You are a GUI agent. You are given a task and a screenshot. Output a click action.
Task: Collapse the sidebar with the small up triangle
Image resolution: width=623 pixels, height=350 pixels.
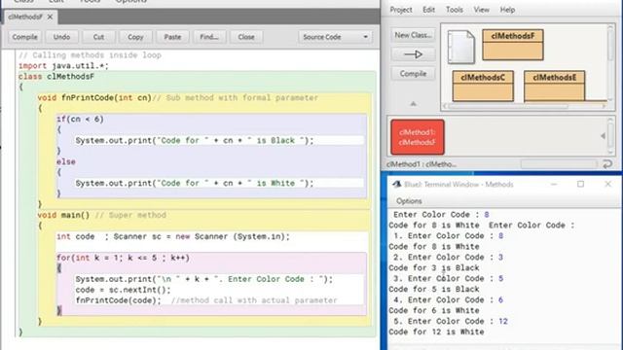pos(413,104)
